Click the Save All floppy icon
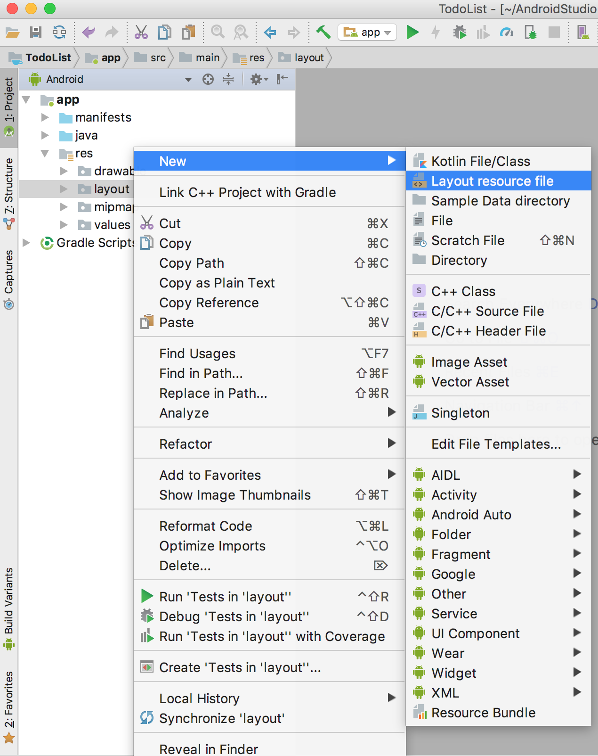Viewport: 598px width, 756px height. (36, 32)
